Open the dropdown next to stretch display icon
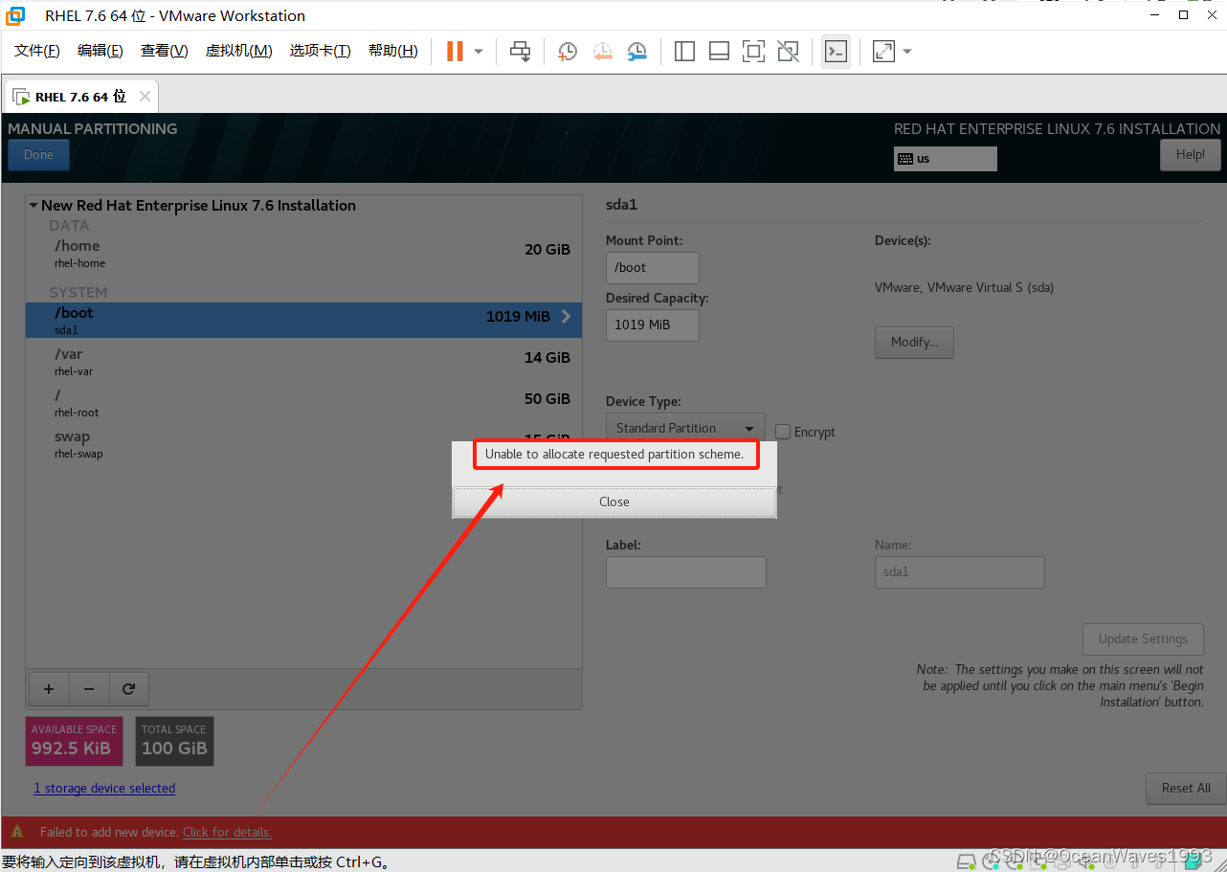Viewport: 1227px width, 872px height. (906, 52)
